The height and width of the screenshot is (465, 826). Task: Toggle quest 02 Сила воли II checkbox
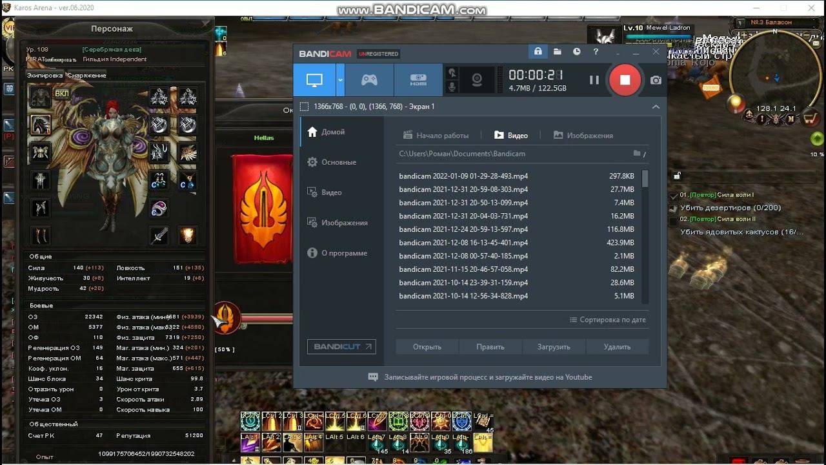674,220
